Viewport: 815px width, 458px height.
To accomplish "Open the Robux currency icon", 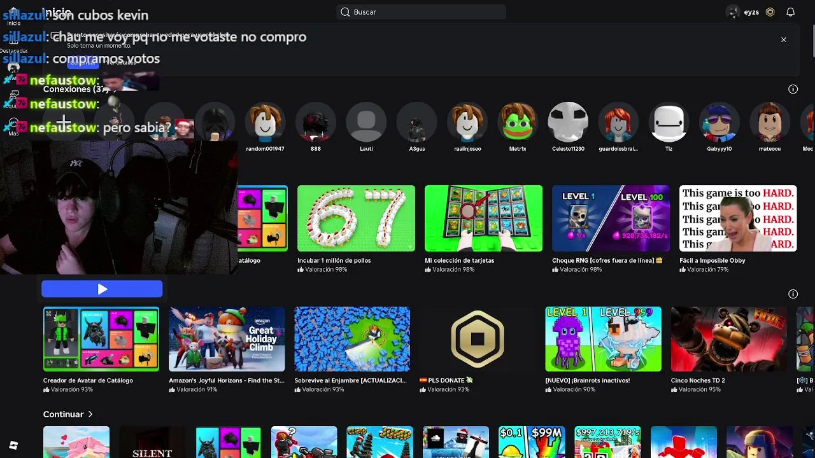I will tap(770, 12).
